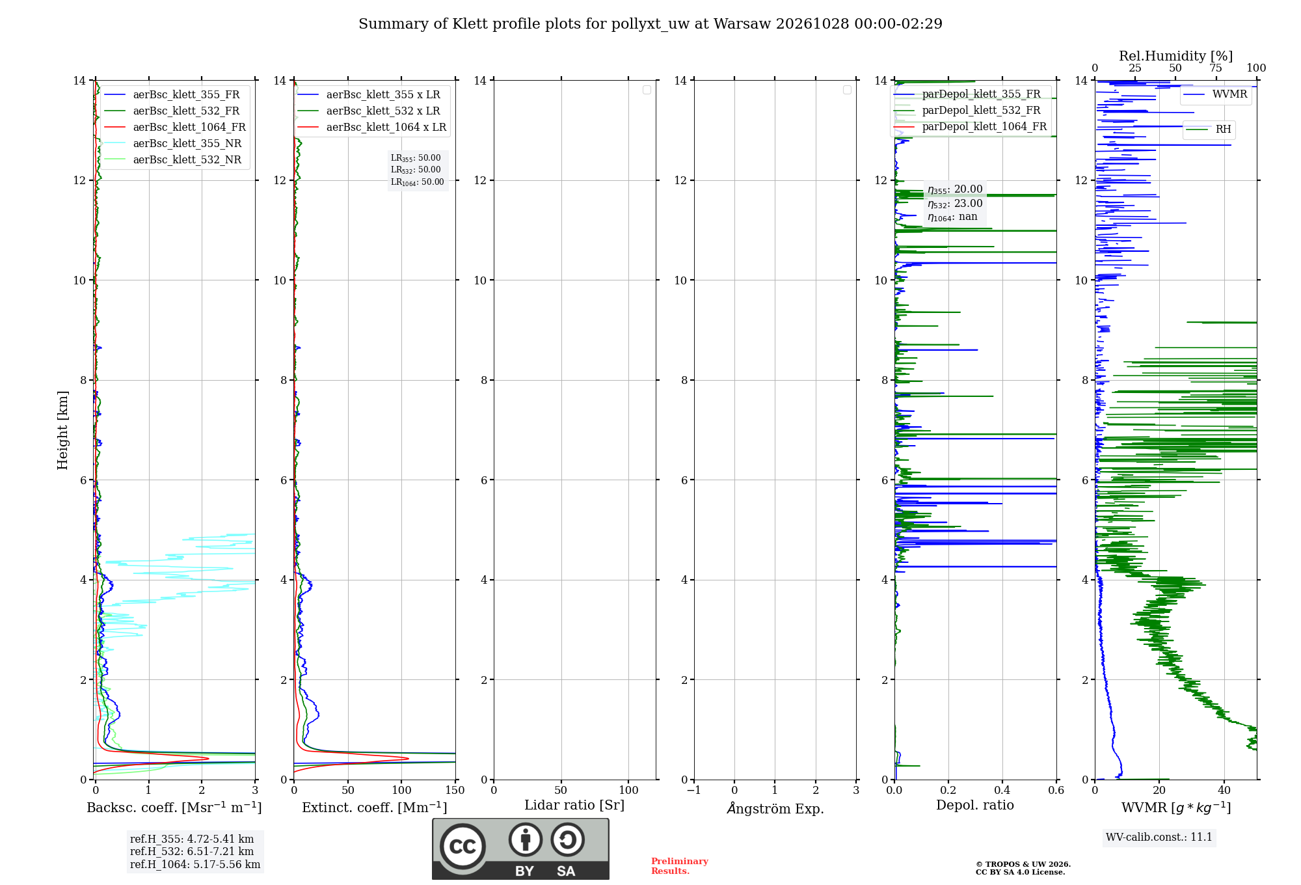Click legend entry aerBsc_klett_532_FR
The height and width of the screenshot is (885, 1301).
coord(172,111)
